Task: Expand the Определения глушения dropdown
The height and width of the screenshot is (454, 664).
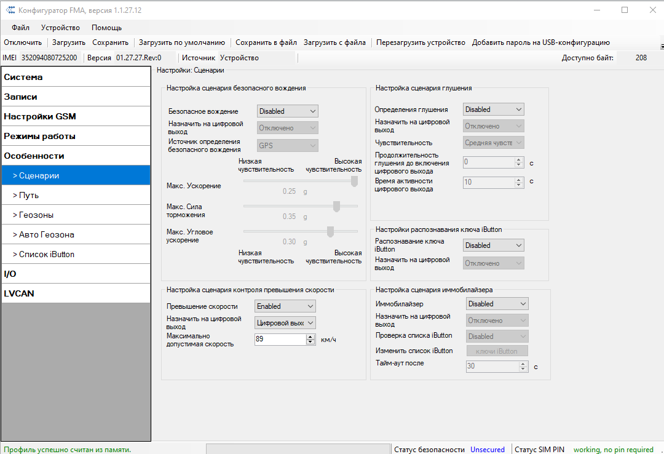Action: 493,110
